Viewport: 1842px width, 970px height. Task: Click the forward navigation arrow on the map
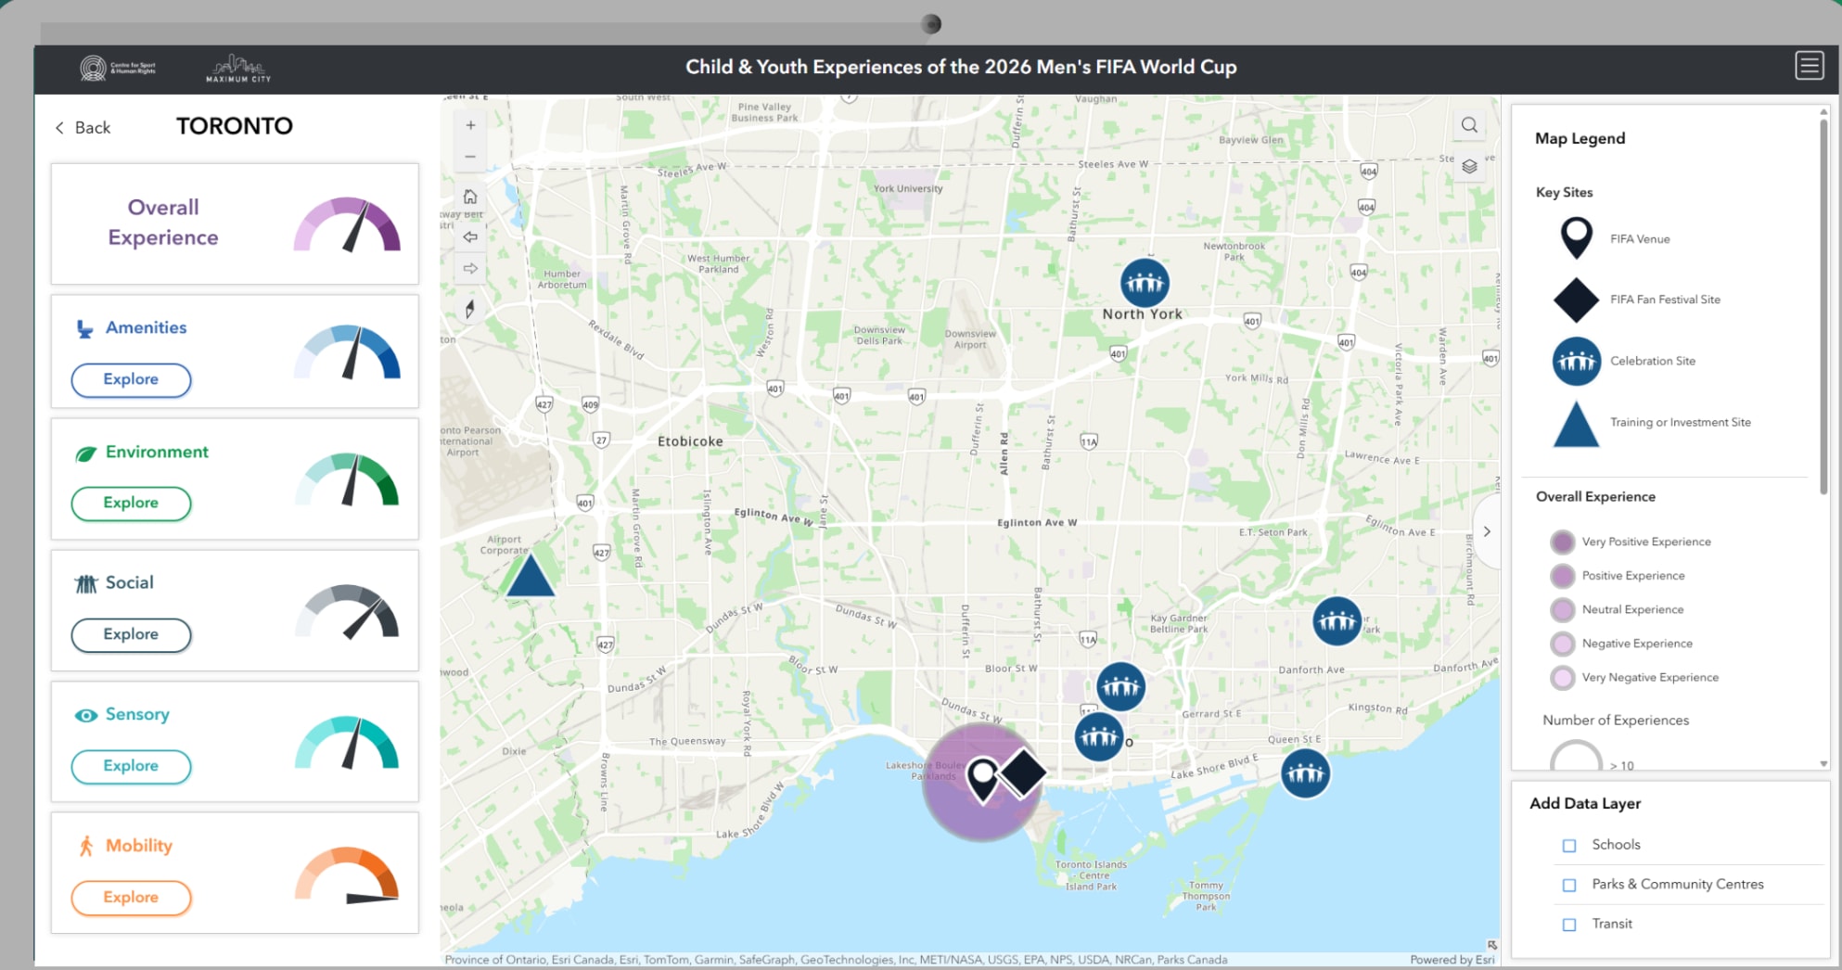[470, 269]
